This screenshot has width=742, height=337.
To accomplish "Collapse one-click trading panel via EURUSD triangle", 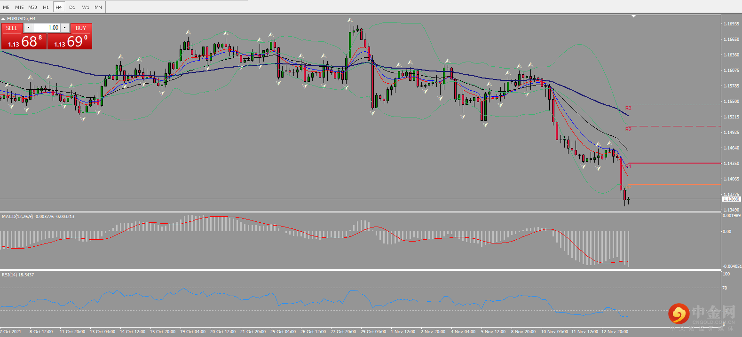I will 3,19.
